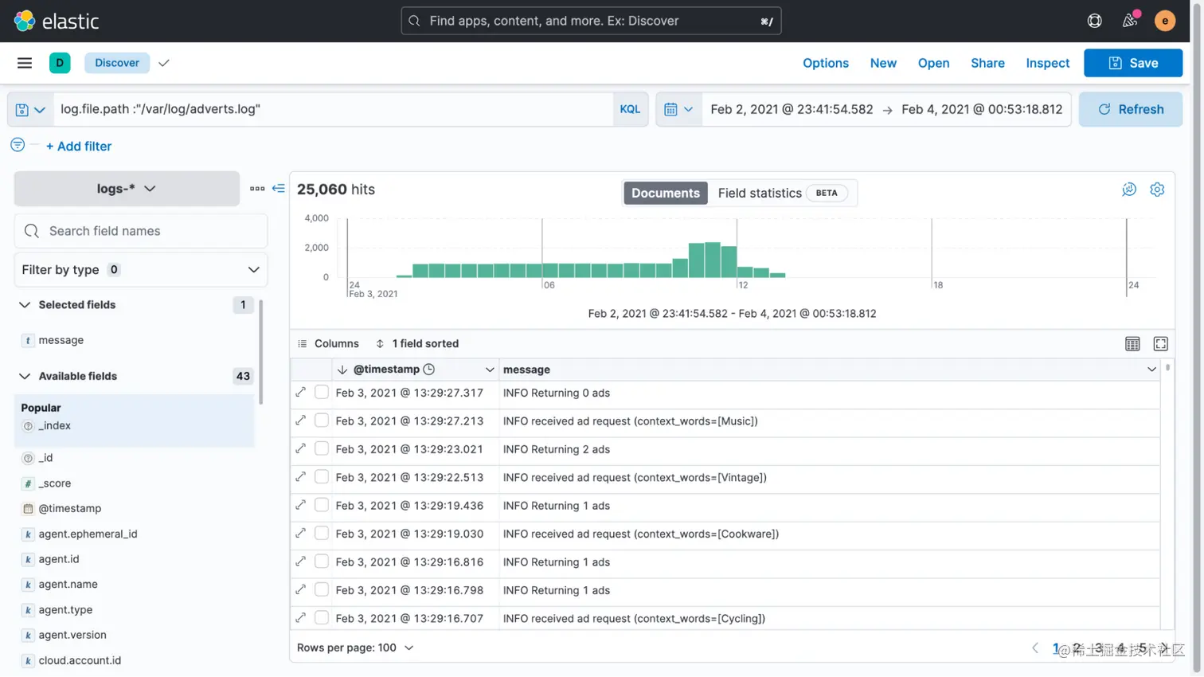Expand the document at 13:29:27.317
Viewport: 1204px width, 677px height.
coord(300,393)
